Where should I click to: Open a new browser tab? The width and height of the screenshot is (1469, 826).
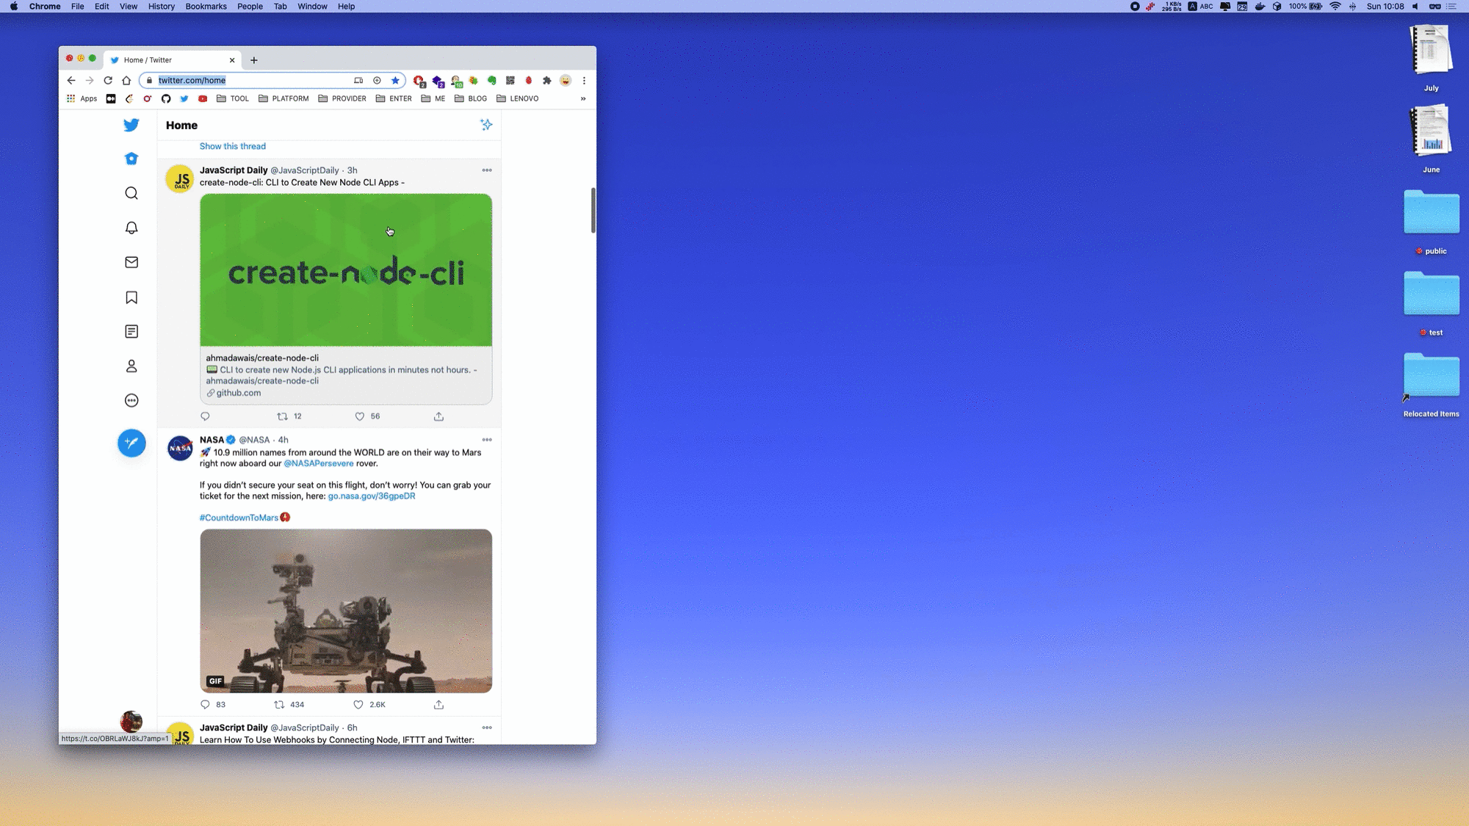(x=254, y=60)
